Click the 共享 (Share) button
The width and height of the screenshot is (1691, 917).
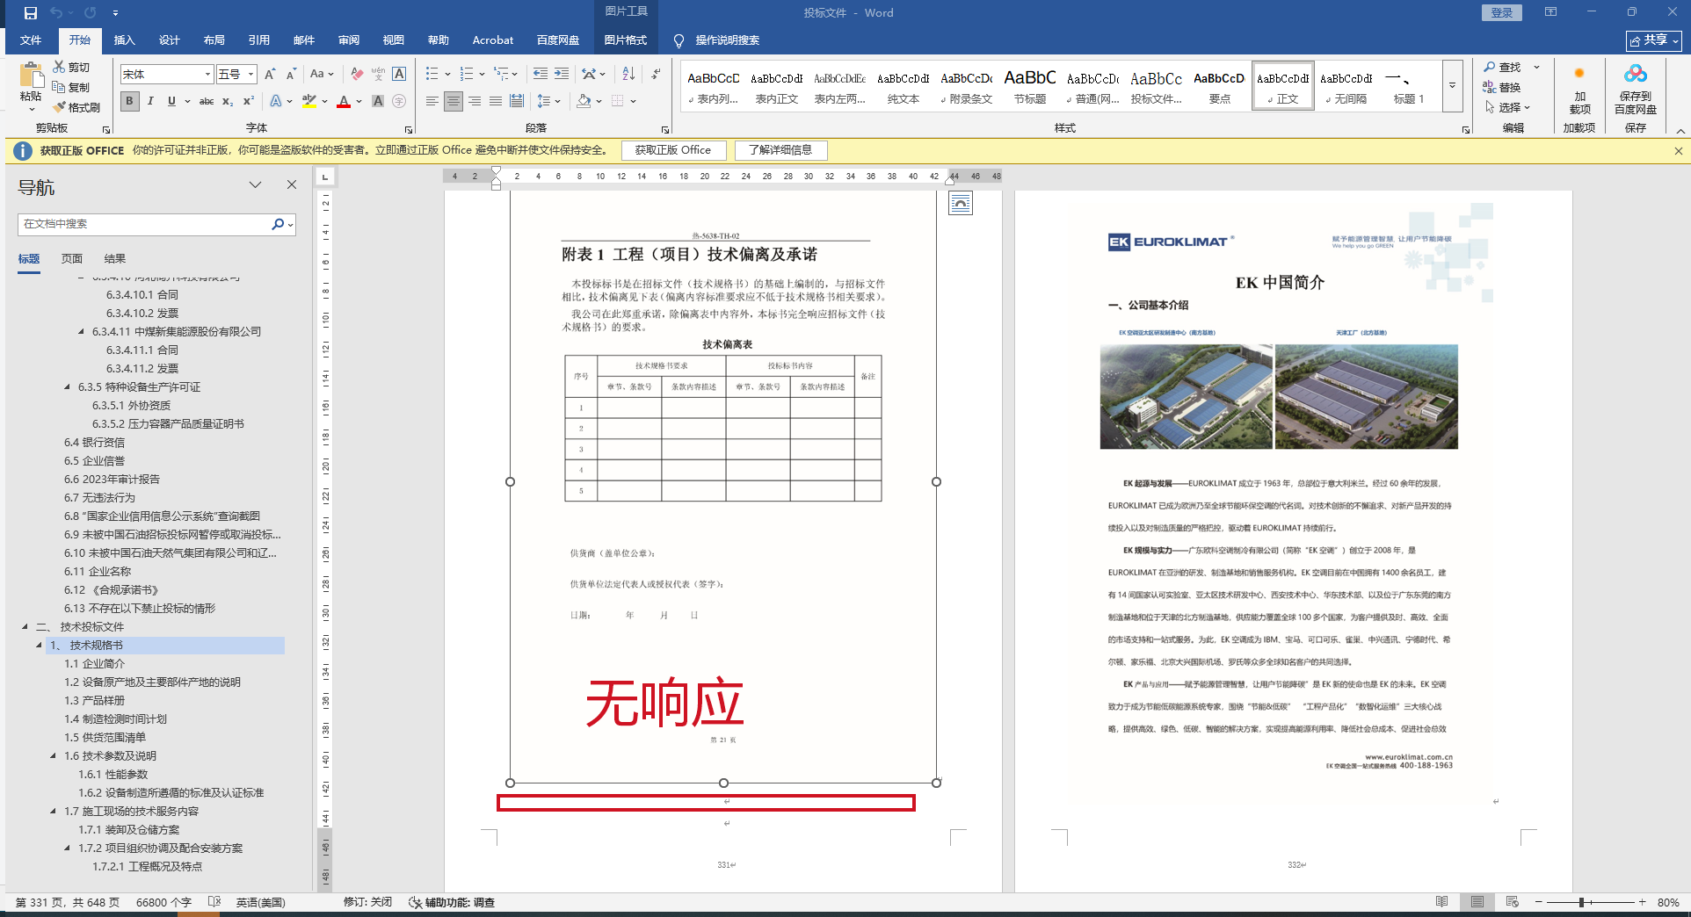1655,40
